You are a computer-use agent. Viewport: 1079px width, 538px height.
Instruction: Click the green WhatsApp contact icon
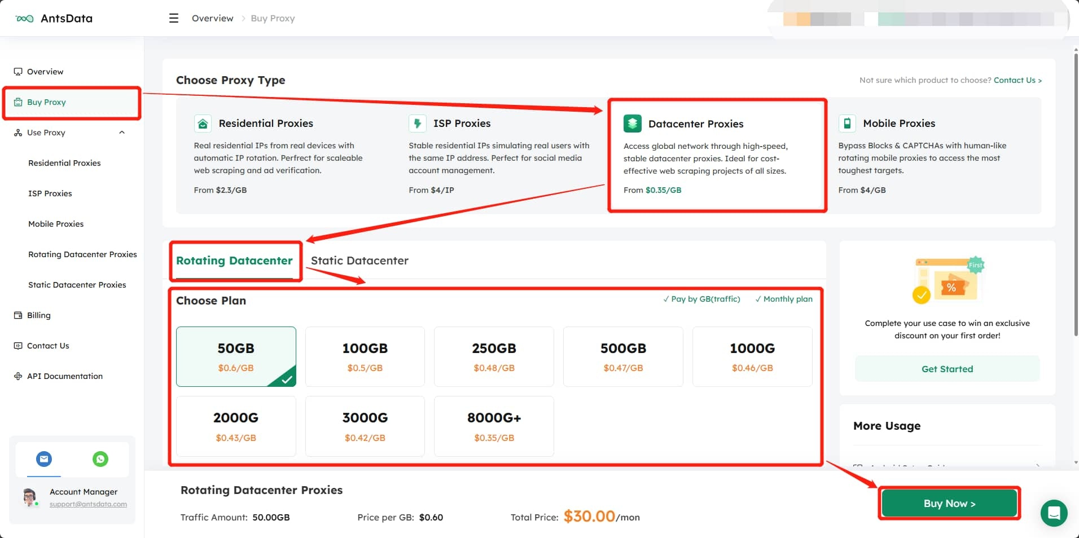pyautogui.click(x=100, y=459)
